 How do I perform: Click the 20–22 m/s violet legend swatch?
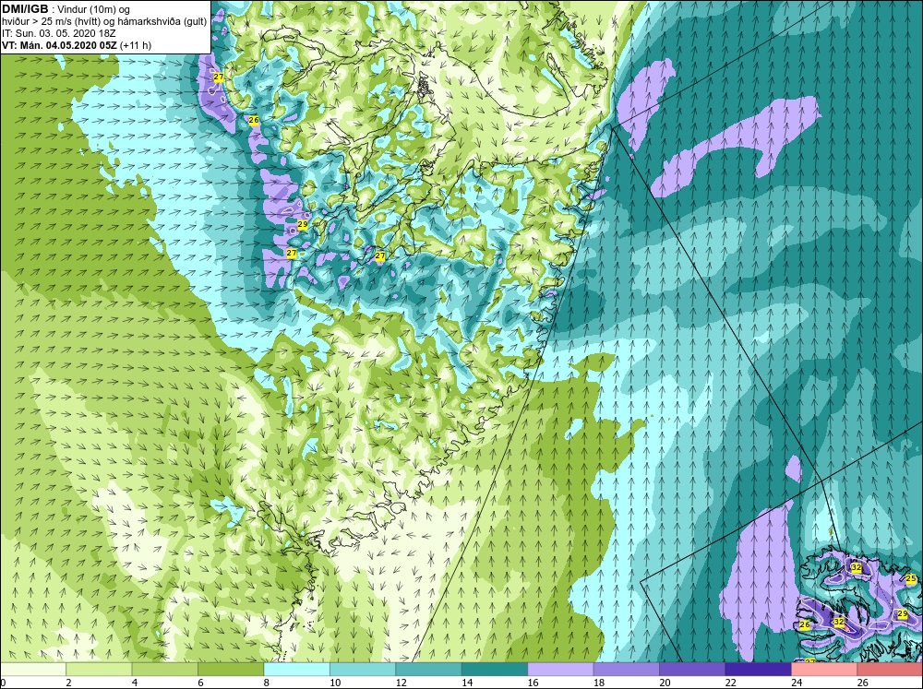pos(692,669)
